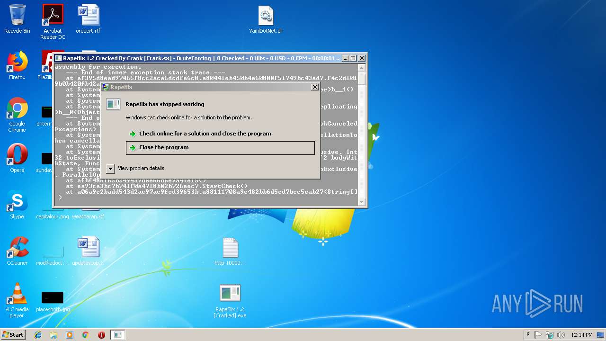The height and width of the screenshot is (341, 606).
Task: Close the console window
Action: tap(362, 58)
